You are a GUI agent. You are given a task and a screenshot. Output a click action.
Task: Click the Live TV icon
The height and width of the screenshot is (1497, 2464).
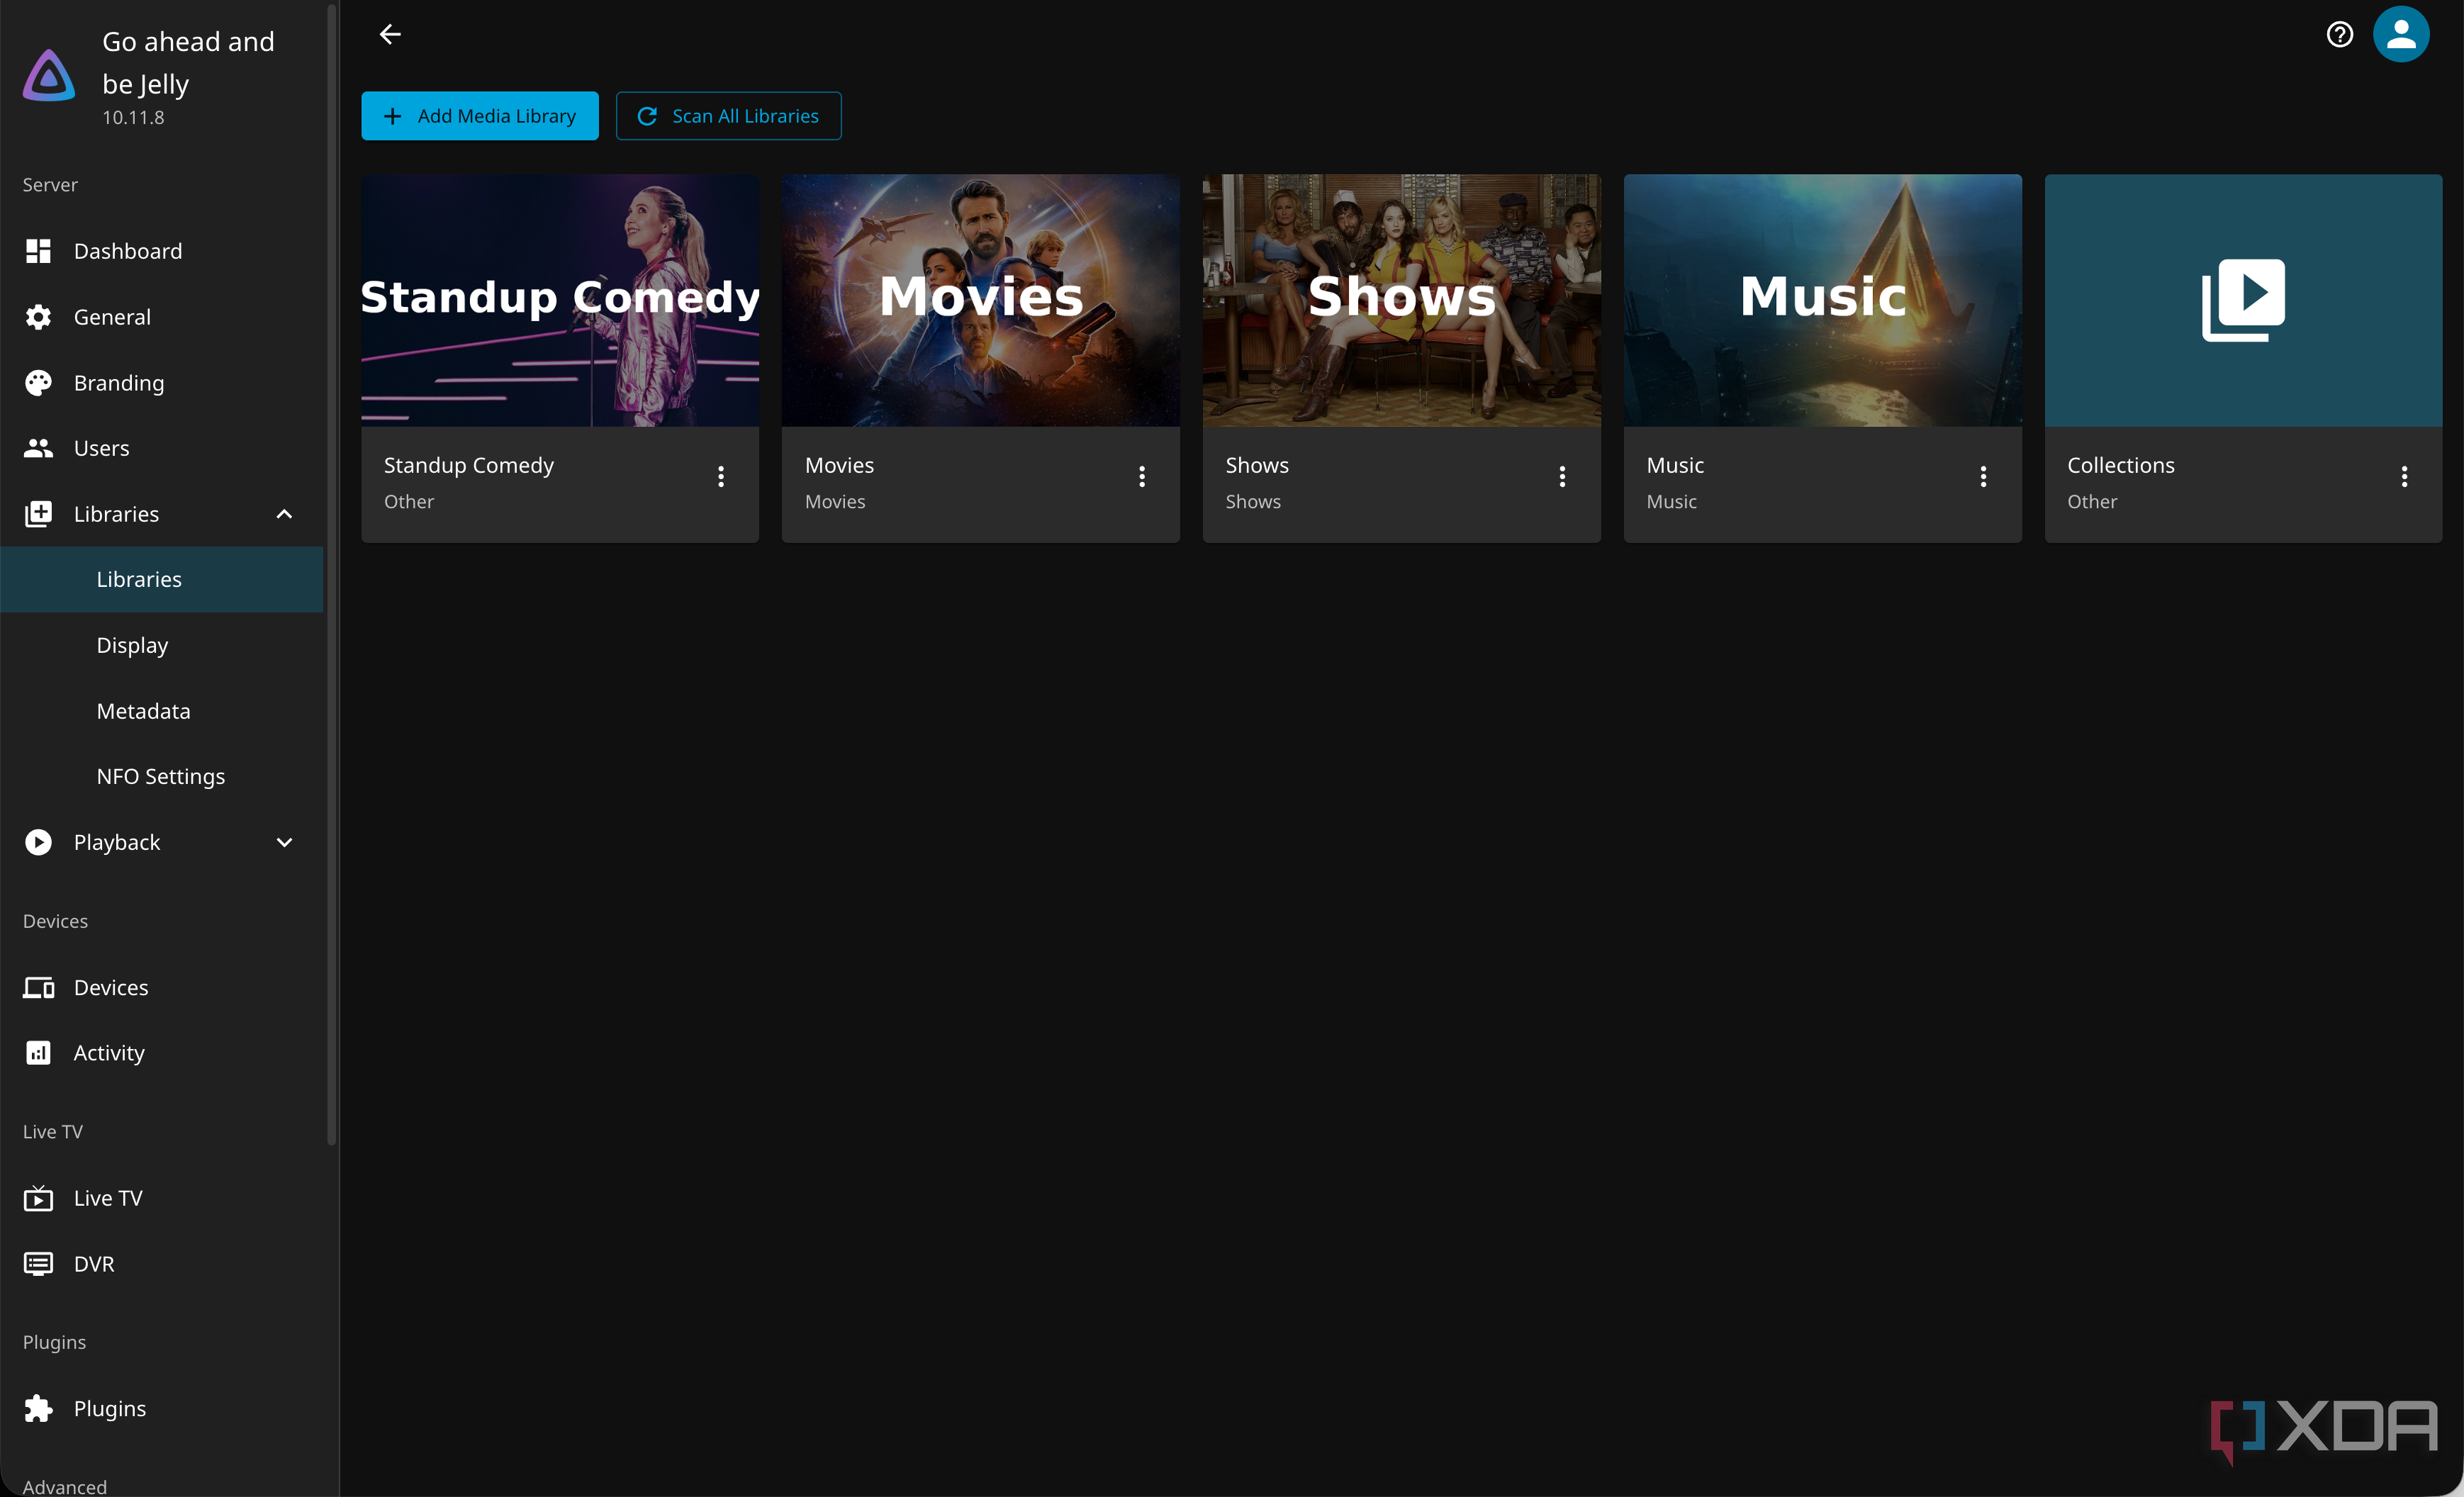coord(38,1198)
